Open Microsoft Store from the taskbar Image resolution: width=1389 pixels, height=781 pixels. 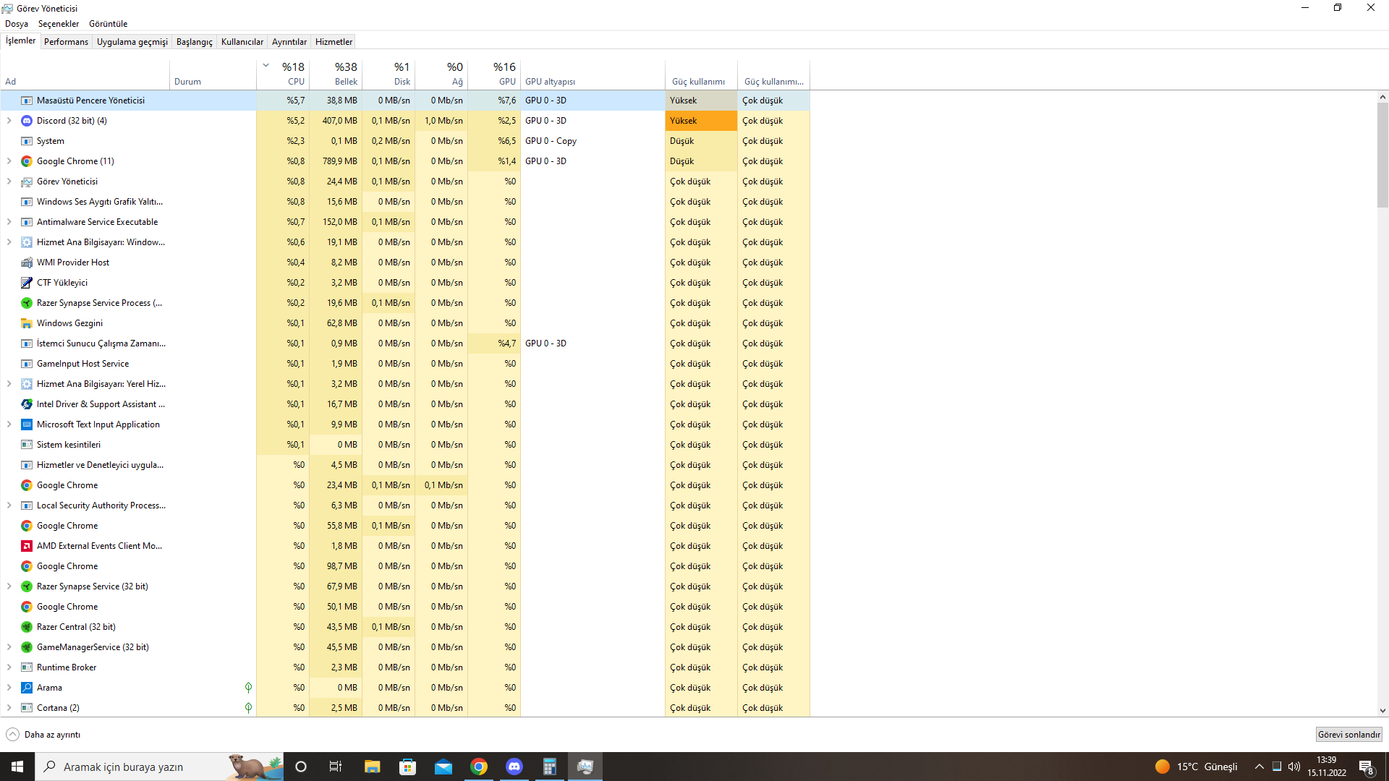coord(408,767)
